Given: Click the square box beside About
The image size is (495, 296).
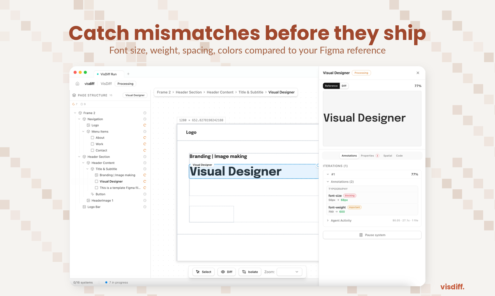Looking at the screenshot, I should 92,138.
